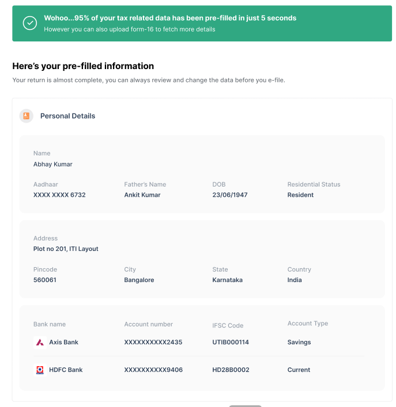Select the IFSC code UTIB000114

(x=231, y=343)
